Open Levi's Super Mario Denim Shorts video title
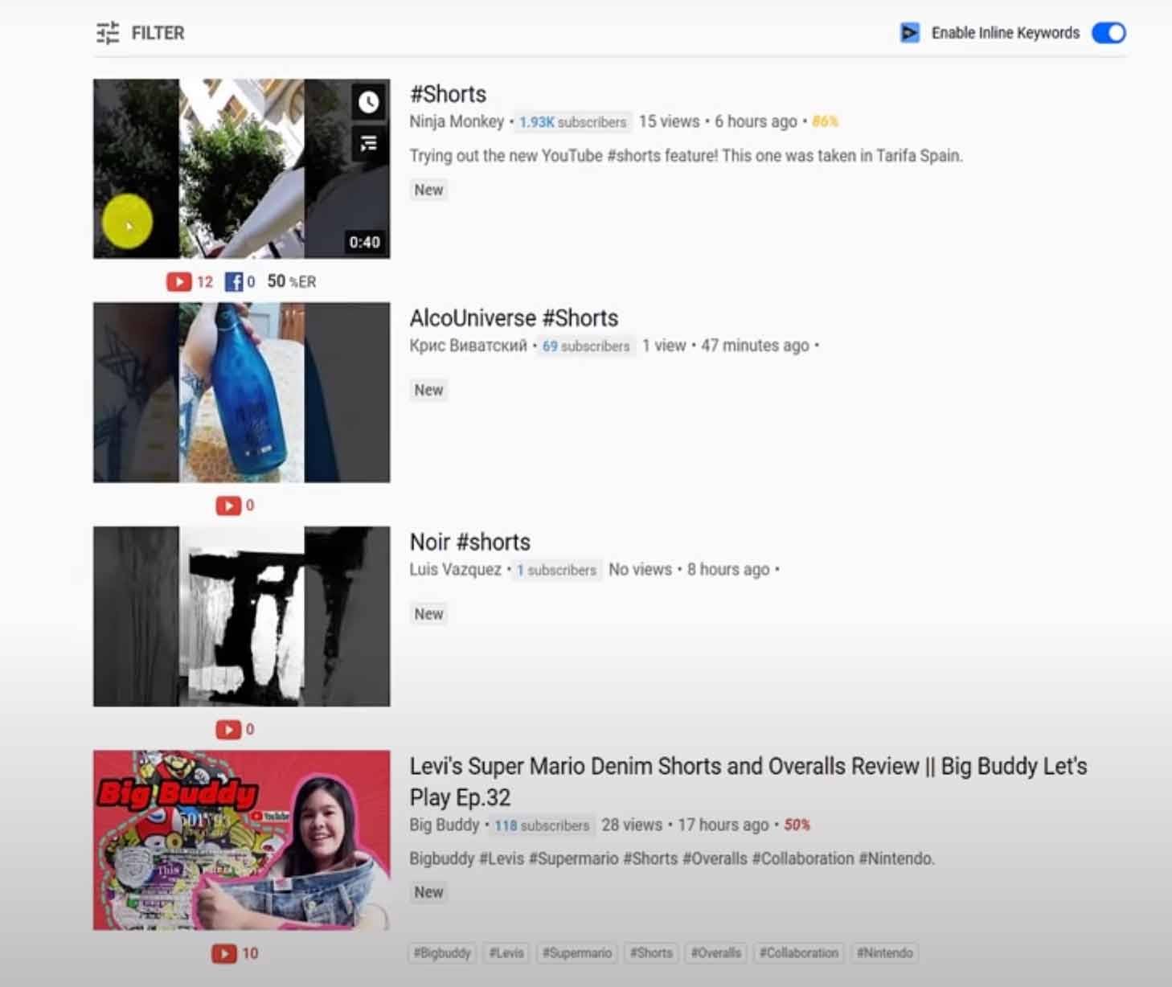 (748, 781)
